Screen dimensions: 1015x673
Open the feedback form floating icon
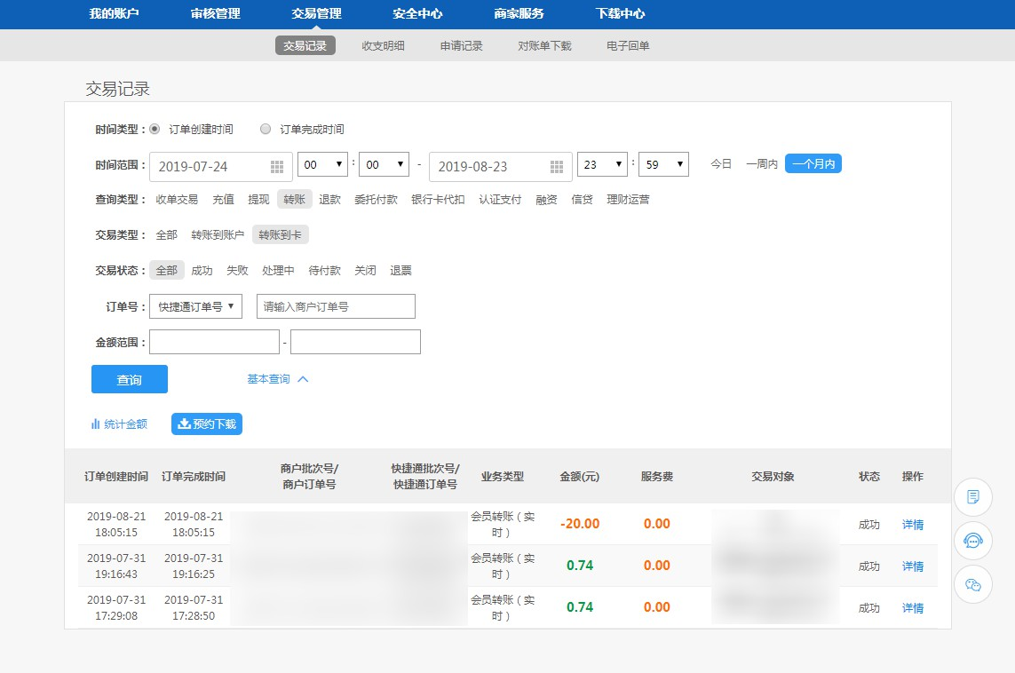[x=972, y=496]
